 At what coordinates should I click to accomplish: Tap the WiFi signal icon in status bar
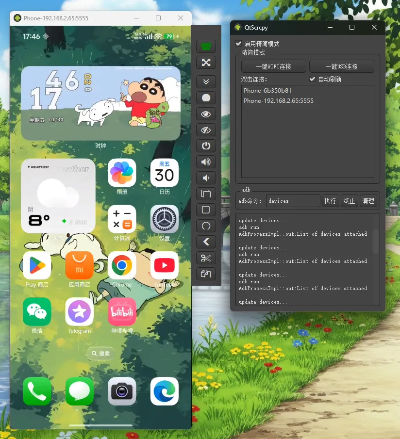pyautogui.click(x=158, y=36)
